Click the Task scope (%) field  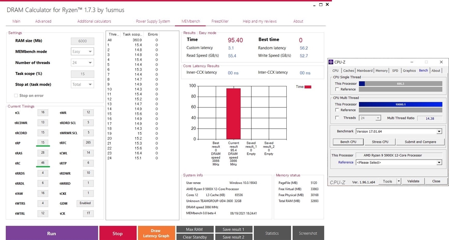(x=82, y=74)
